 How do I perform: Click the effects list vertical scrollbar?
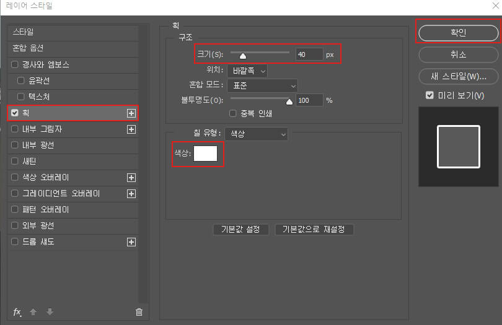coord(143,164)
